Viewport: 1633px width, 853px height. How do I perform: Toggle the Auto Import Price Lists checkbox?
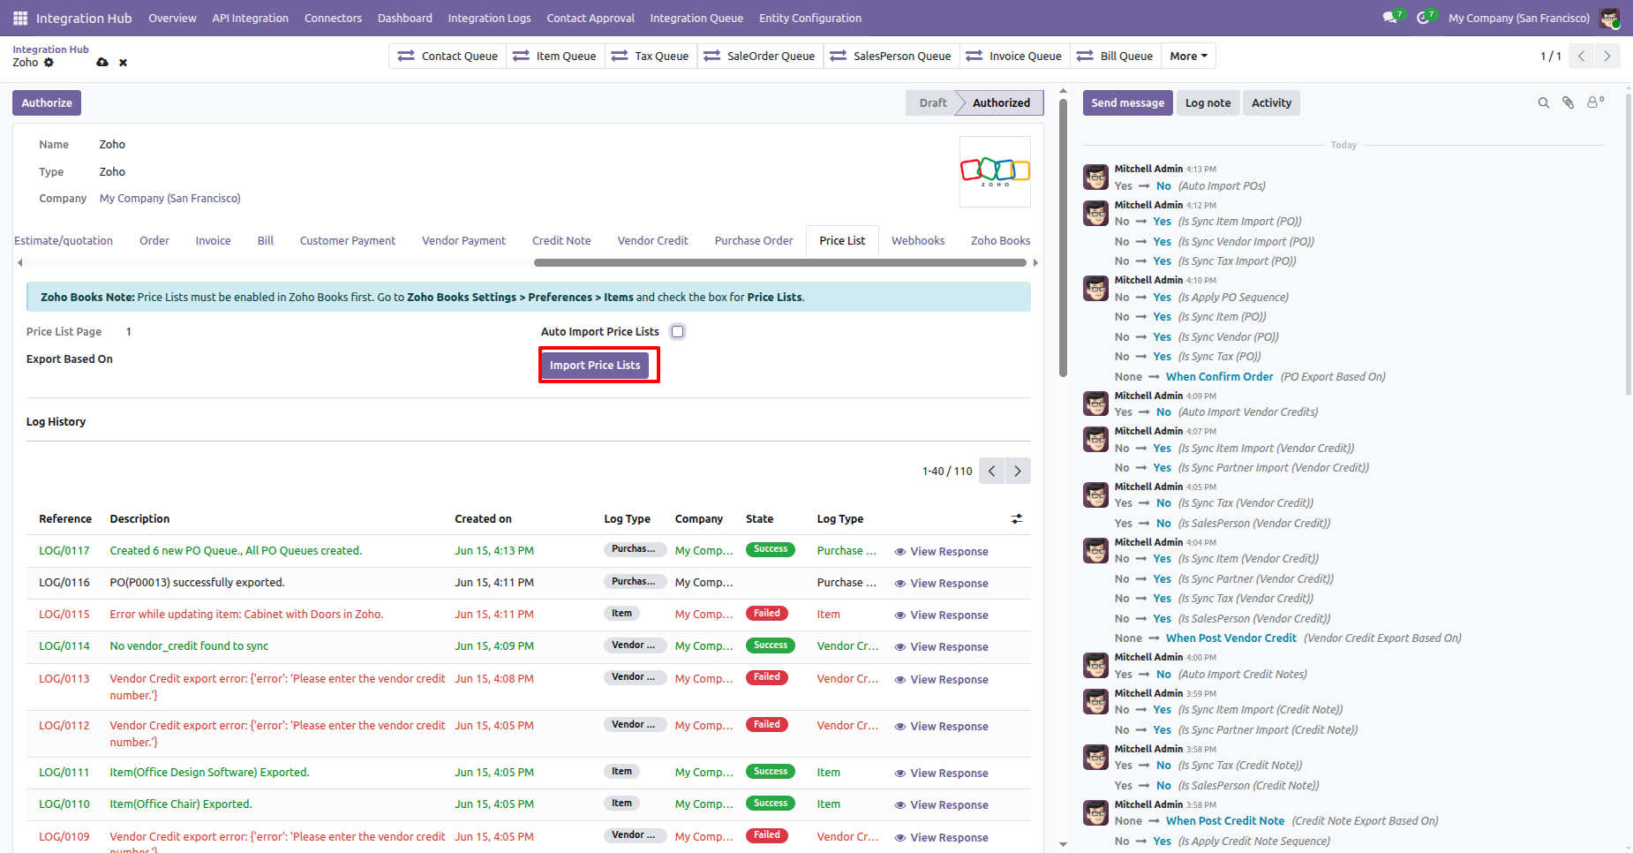pos(678,332)
